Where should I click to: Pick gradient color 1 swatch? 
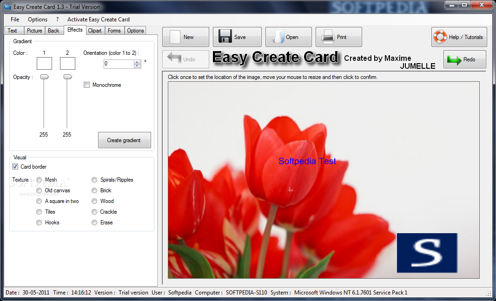44,64
